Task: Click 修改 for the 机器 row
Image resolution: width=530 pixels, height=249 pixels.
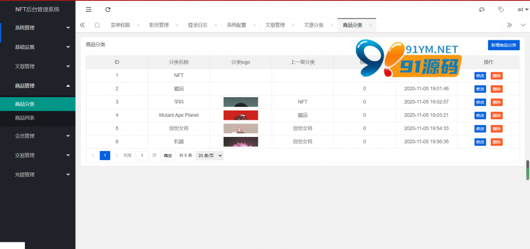Action: click(x=480, y=142)
